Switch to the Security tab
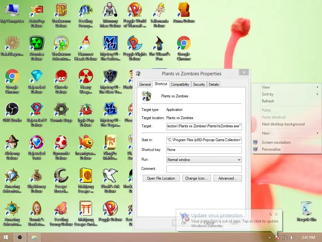 click(x=199, y=84)
